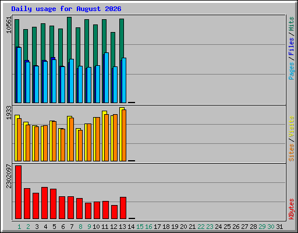Click day 14 on the x-axis
Viewport: 298px width, 233px height.
pyautogui.click(x=131, y=227)
